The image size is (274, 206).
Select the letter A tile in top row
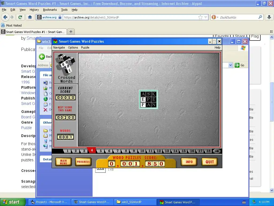click(143, 94)
